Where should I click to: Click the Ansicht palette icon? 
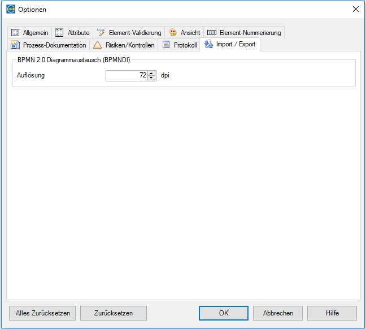tap(173, 32)
